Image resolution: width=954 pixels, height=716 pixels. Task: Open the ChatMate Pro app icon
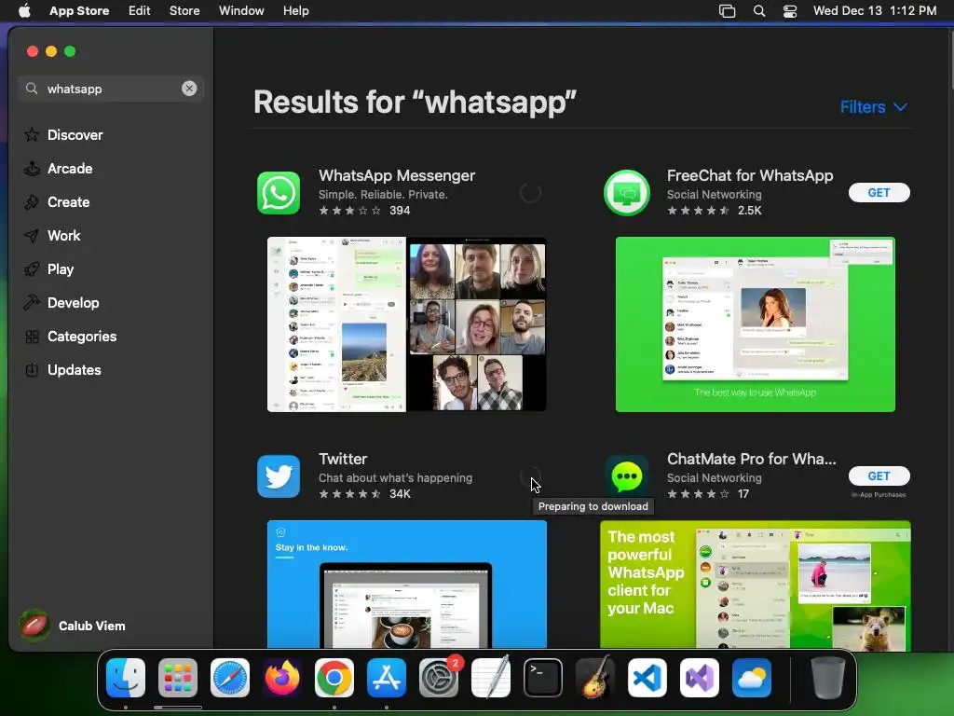coord(627,476)
